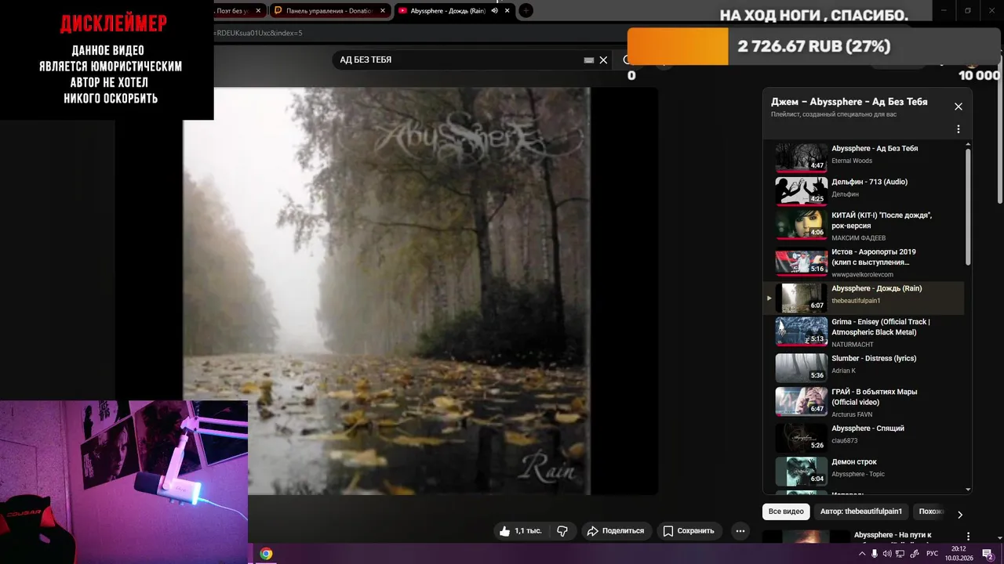Show hidden tray icons chevron
The image size is (1004, 564).
pos(862,554)
